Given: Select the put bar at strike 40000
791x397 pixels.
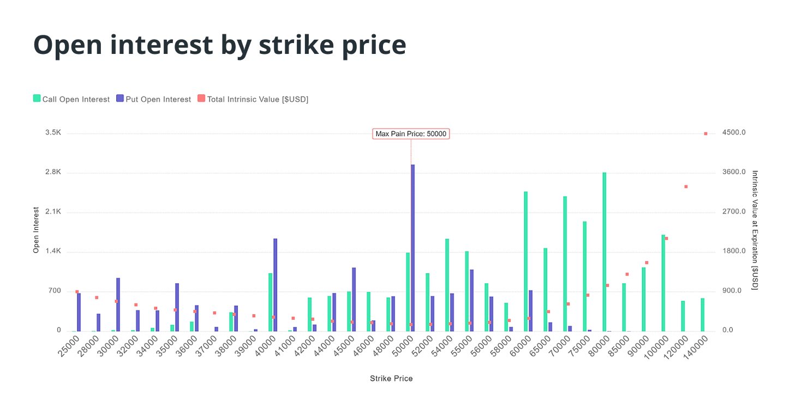Looking at the screenshot, I should point(275,285).
